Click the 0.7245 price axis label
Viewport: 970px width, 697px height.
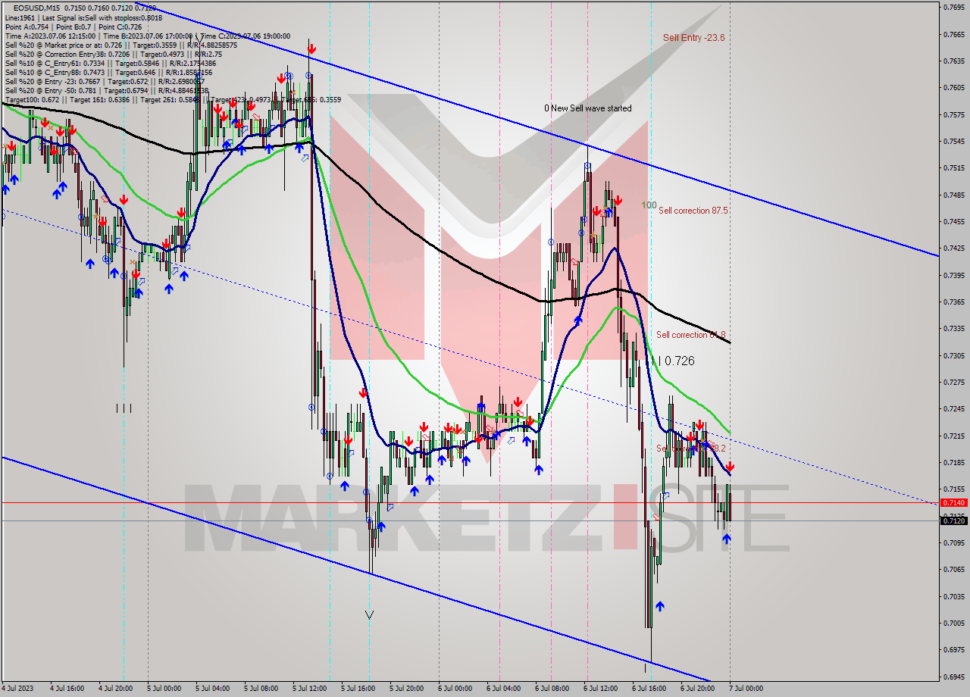tap(953, 409)
